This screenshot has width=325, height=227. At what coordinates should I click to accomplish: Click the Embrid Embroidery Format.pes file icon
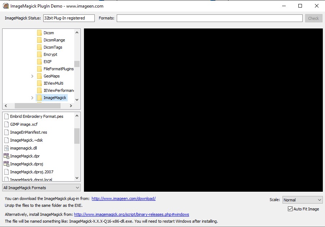click(6, 116)
